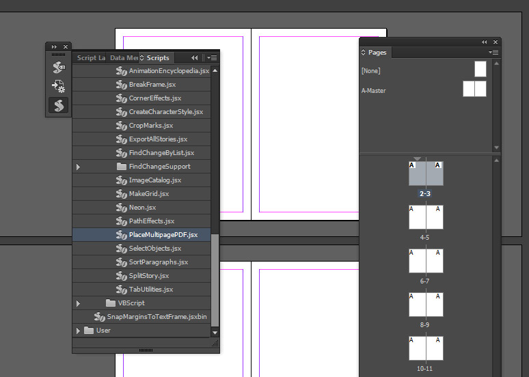Select spread 2-3 thumbnail in Pages
The image size is (529, 377).
(426, 173)
